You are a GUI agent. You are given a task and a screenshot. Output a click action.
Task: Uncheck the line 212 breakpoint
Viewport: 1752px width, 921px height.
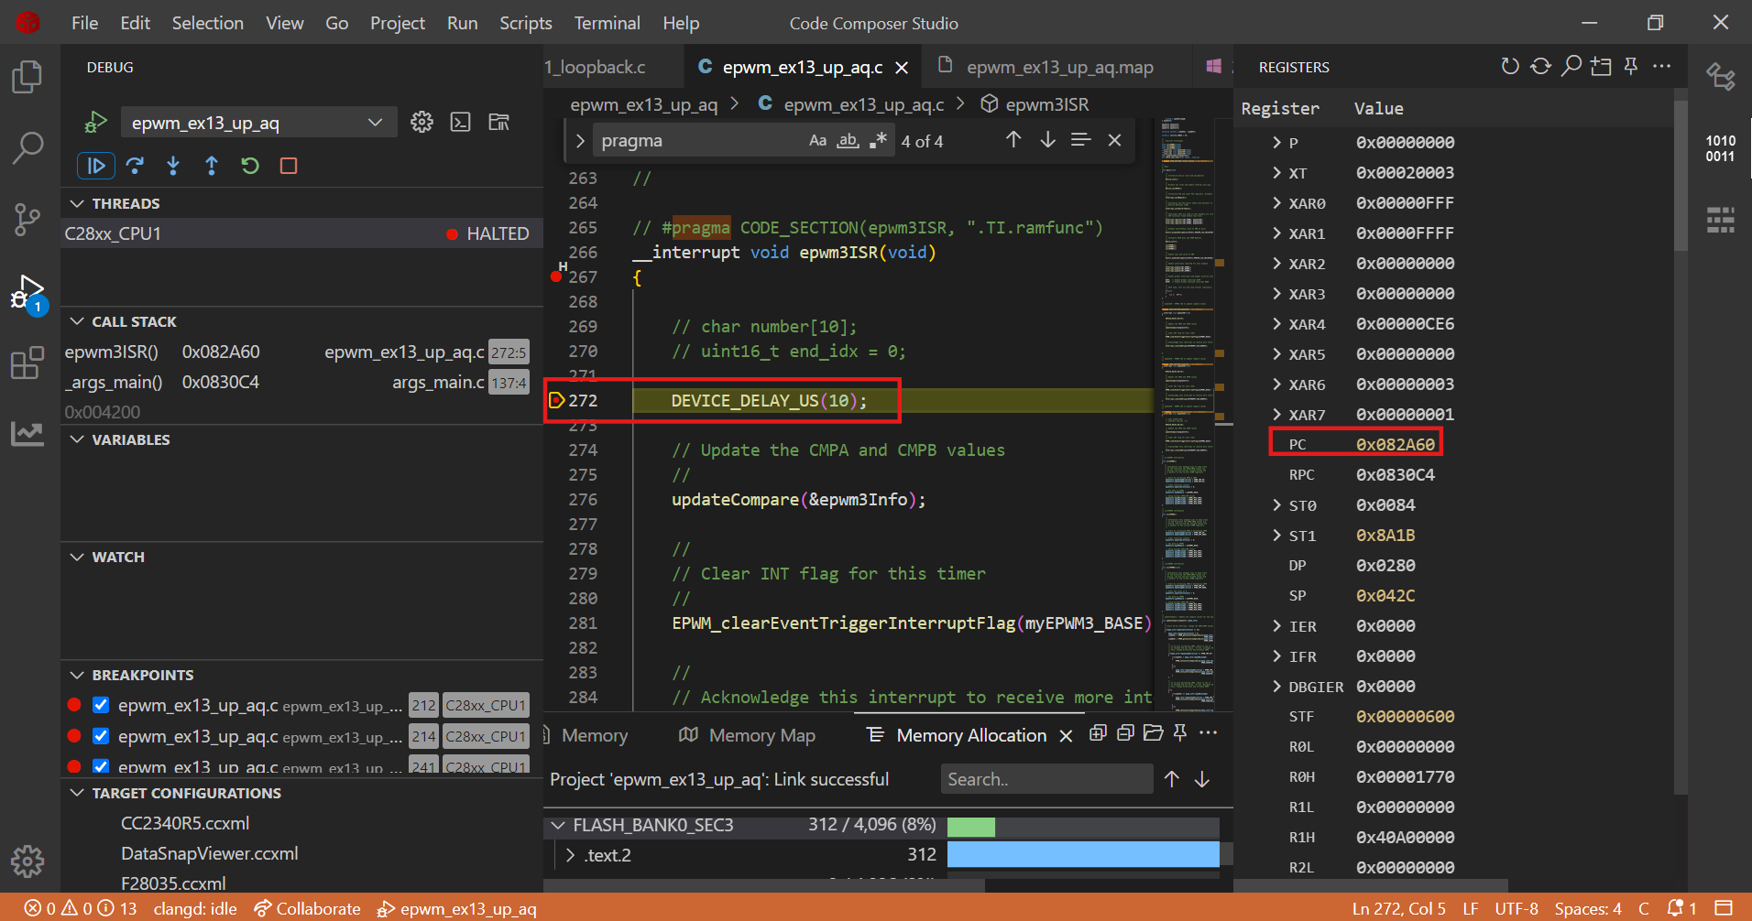101,706
